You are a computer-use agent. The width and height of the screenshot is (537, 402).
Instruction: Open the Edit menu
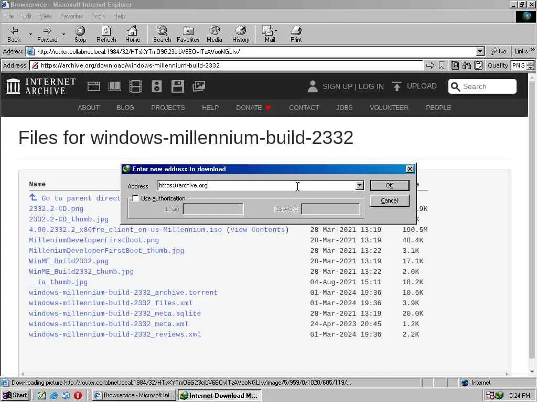pos(26,16)
